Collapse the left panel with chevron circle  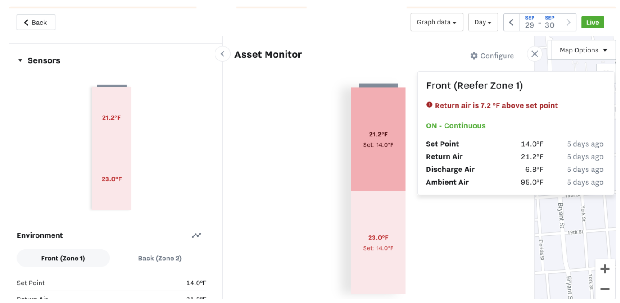tap(223, 54)
